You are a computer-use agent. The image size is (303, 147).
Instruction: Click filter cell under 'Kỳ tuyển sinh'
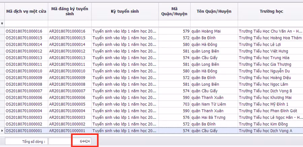(x=125, y=23)
